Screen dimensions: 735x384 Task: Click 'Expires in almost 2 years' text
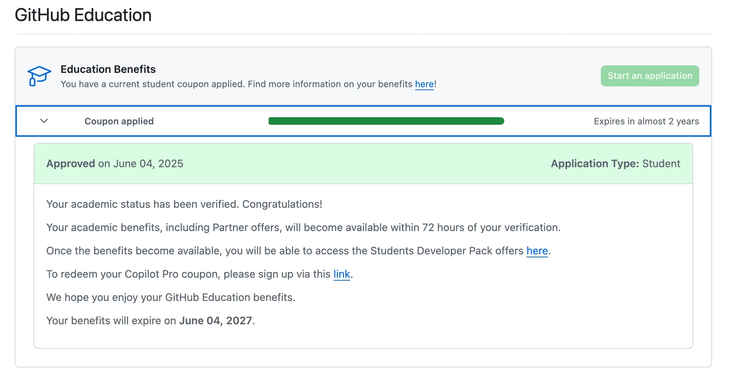click(x=646, y=121)
